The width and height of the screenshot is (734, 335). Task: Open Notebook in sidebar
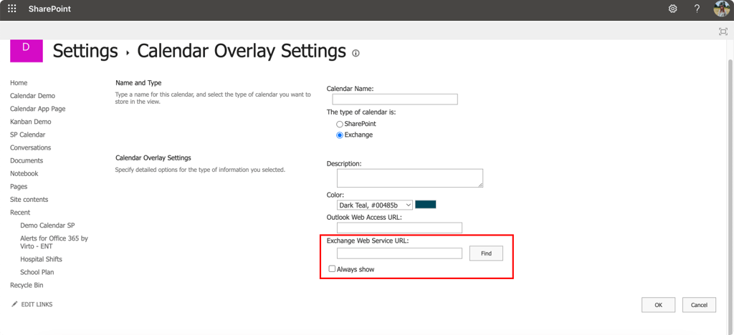(24, 173)
